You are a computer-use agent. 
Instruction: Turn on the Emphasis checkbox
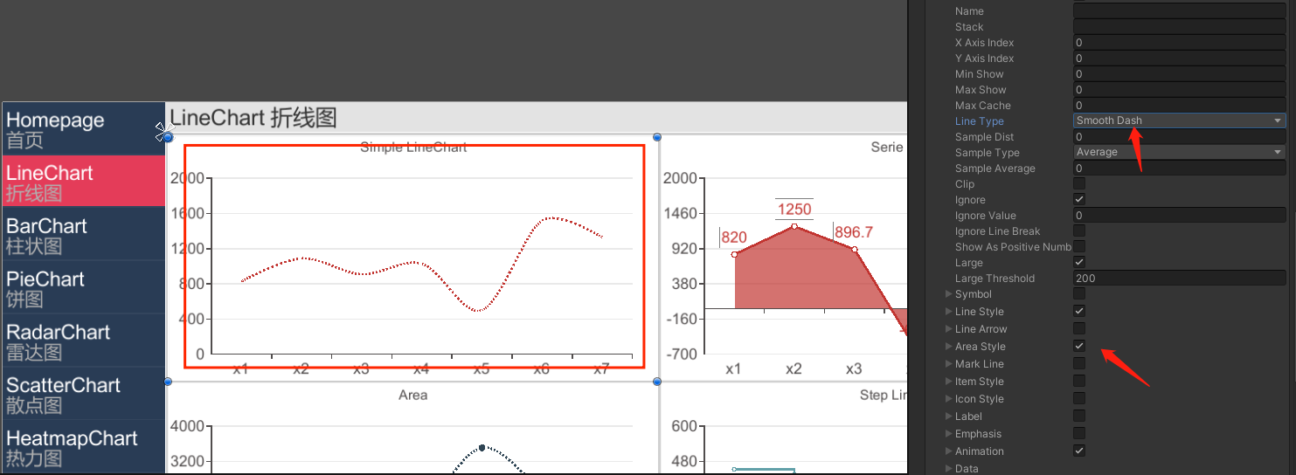point(1079,433)
